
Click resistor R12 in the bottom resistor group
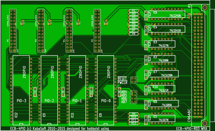[x=134, y=123]
